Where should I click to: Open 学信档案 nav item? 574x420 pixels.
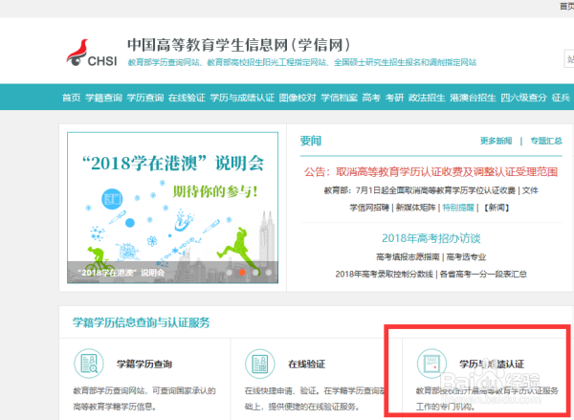(x=339, y=98)
